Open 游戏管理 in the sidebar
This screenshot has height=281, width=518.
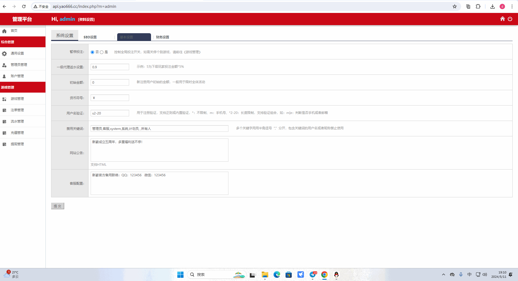[17, 99]
